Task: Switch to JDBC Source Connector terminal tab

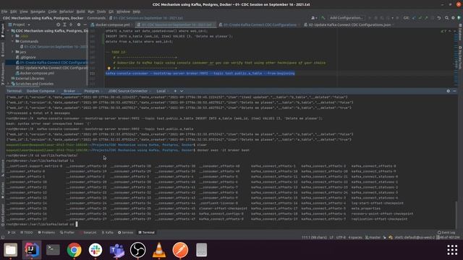Action: click(128, 91)
